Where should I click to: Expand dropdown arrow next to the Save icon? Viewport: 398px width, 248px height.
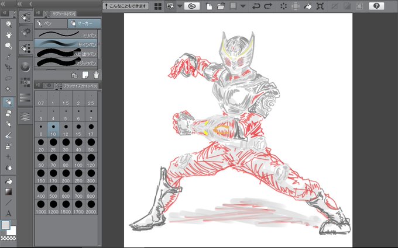click(x=243, y=6)
